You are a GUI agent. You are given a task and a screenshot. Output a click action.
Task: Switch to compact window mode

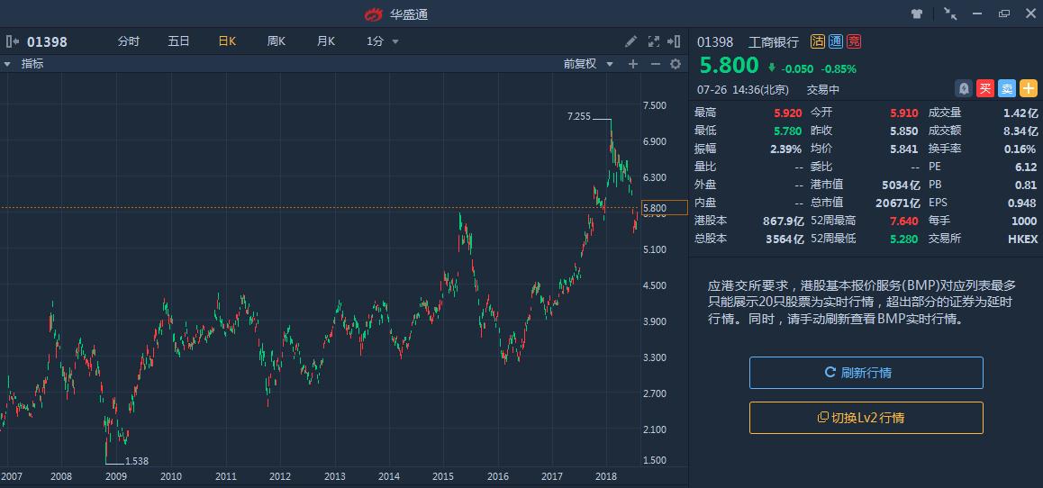coord(950,14)
